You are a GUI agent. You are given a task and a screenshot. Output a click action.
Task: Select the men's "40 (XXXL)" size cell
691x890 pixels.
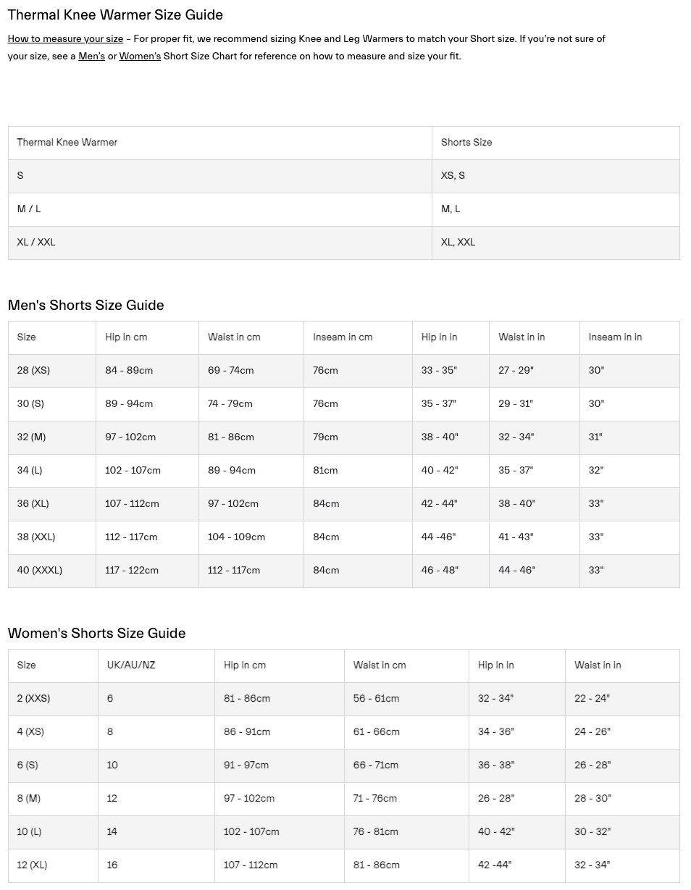click(40, 571)
